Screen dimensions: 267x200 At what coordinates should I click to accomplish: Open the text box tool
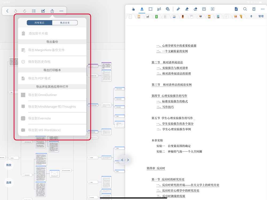click(x=204, y=9)
